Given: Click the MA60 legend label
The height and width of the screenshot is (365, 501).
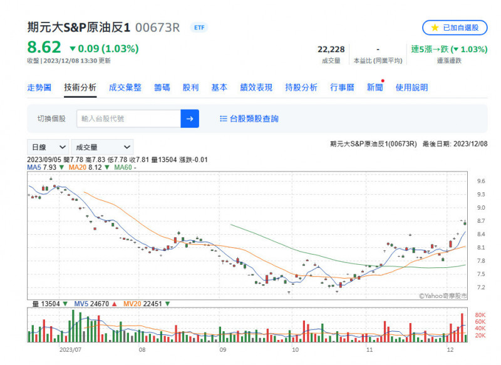Looking at the screenshot, I should pos(123,167).
